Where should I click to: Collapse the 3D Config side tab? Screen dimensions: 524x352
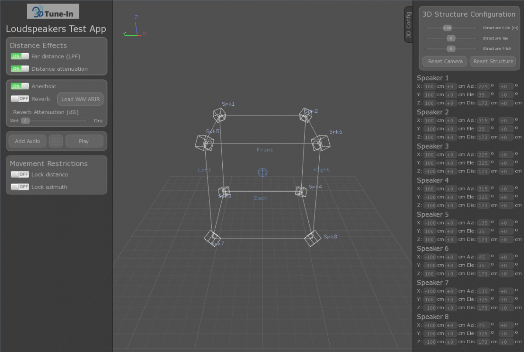pos(408,24)
